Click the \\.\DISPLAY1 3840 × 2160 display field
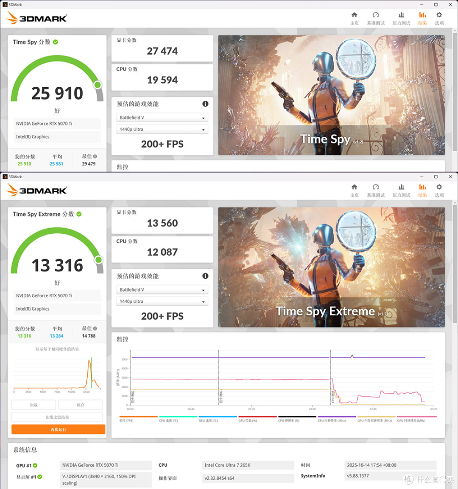The image size is (458, 489). 106,480
